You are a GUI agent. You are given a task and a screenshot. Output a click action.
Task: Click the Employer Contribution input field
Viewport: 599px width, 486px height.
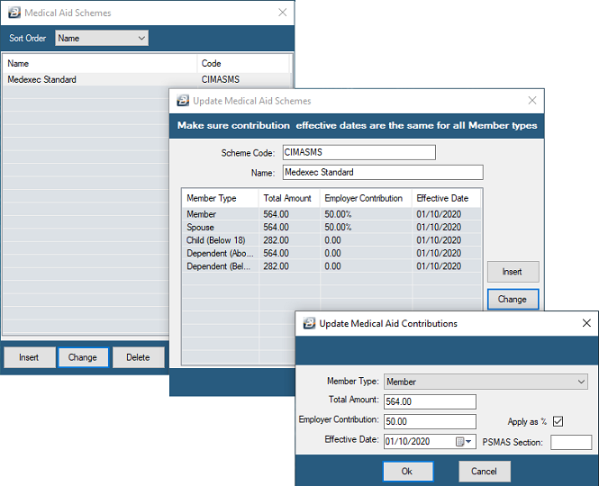430,421
